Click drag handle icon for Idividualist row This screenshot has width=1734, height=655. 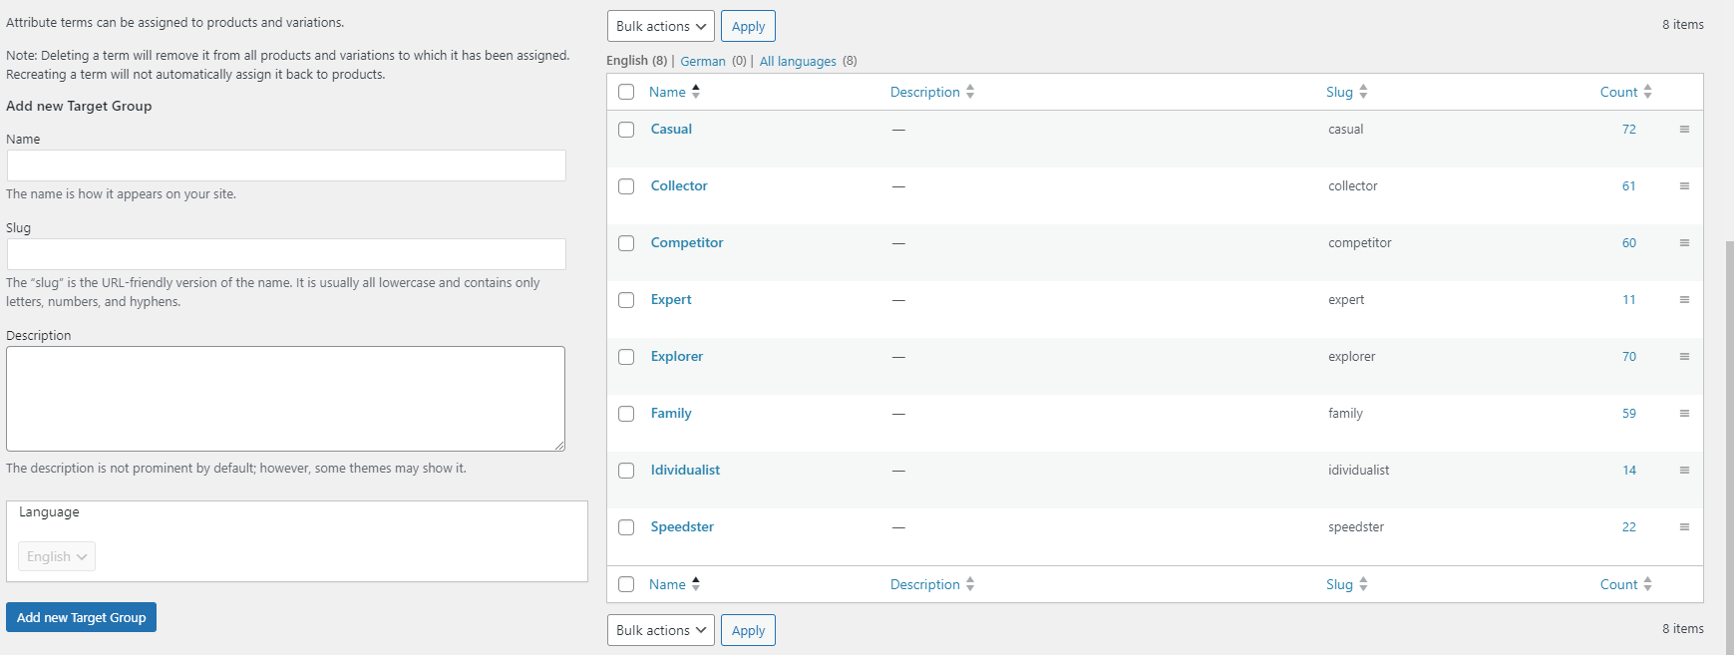[1684, 471]
